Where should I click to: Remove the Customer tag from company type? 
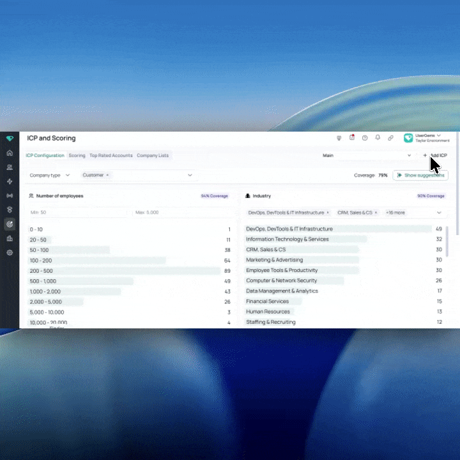click(x=107, y=175)
